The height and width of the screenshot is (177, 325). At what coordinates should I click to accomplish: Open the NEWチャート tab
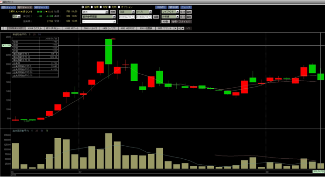click(x=42, y=7)
